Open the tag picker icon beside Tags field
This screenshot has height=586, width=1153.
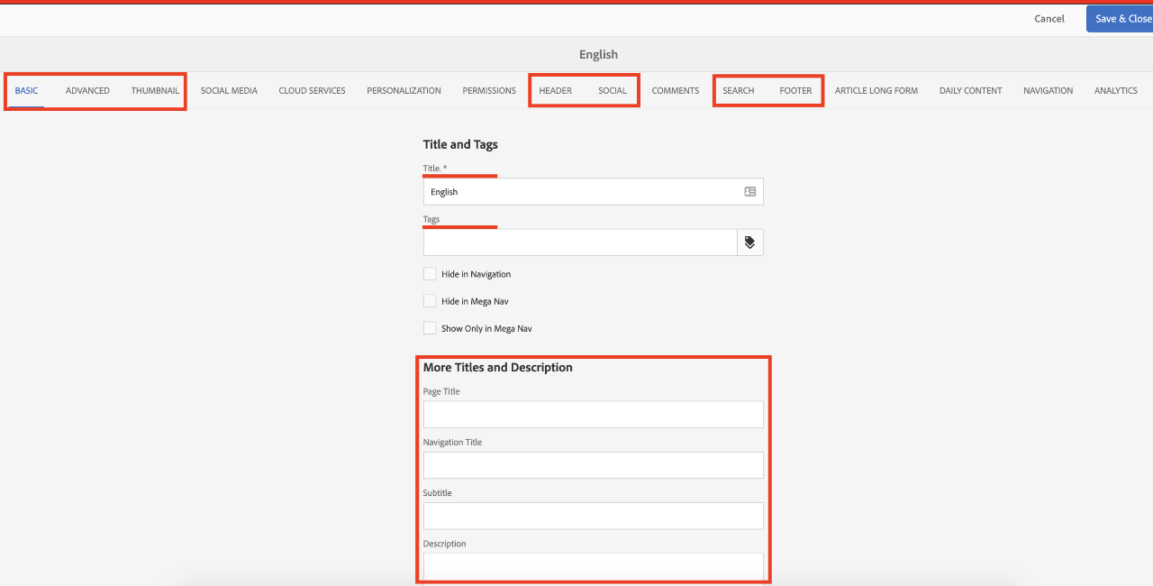coord(750,243)
